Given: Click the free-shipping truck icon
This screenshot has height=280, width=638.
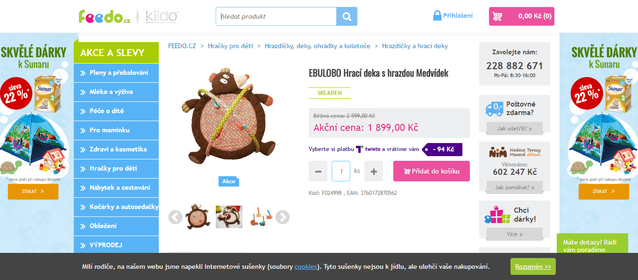Looking at the screenshot, I should pyautogui.click(x=494, y=109).
